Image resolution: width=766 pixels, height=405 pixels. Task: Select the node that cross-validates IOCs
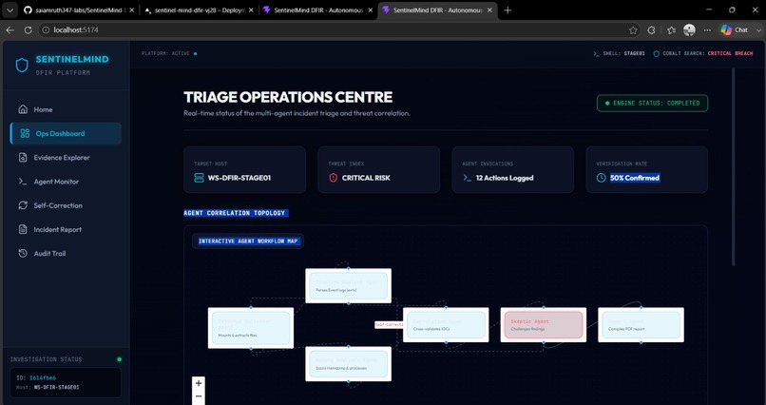click(446, 325)
